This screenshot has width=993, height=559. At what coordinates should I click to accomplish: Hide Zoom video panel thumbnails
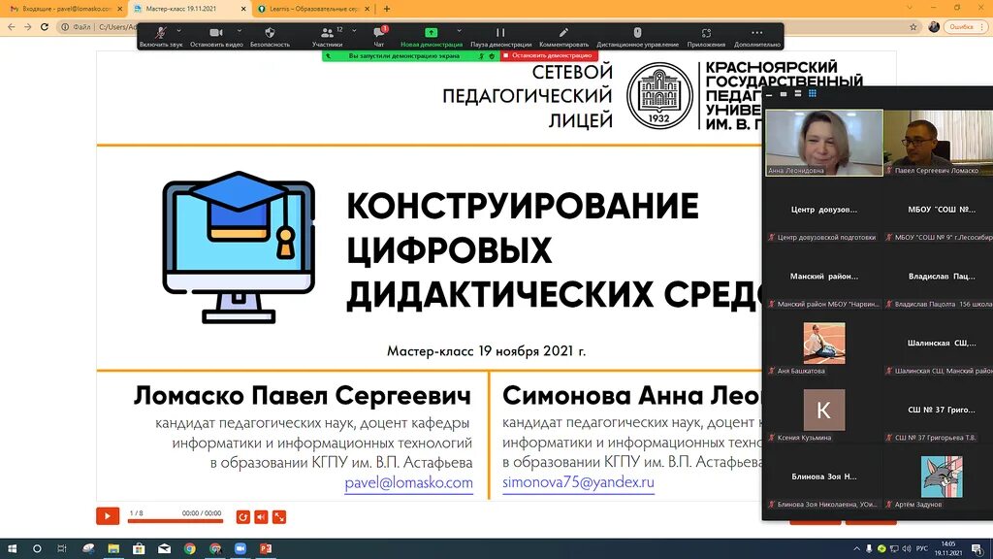click(769, 94)
